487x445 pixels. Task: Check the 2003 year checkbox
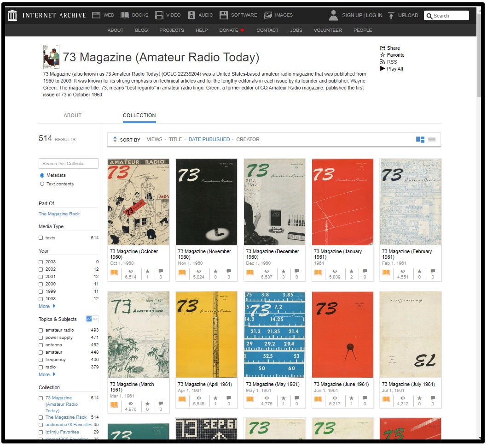tap(41, 262)
